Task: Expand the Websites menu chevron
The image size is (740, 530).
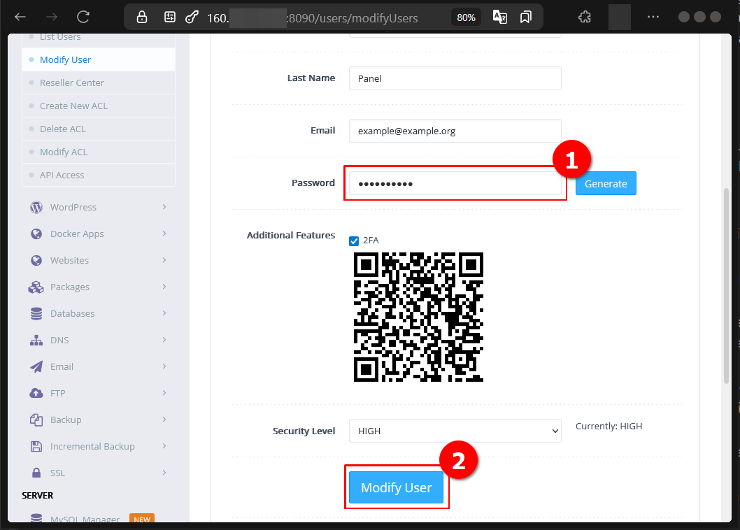Action: pos(164,260)
